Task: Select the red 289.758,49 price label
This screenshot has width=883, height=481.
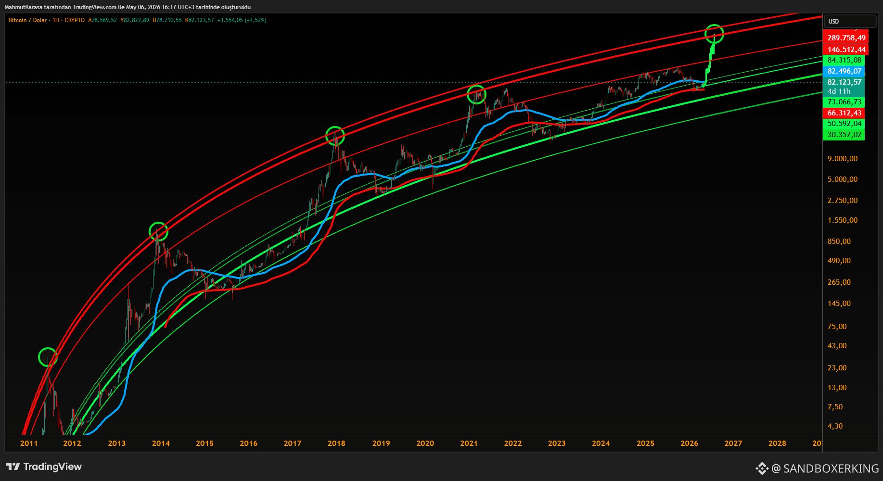Action: click(x=846, y=38)
